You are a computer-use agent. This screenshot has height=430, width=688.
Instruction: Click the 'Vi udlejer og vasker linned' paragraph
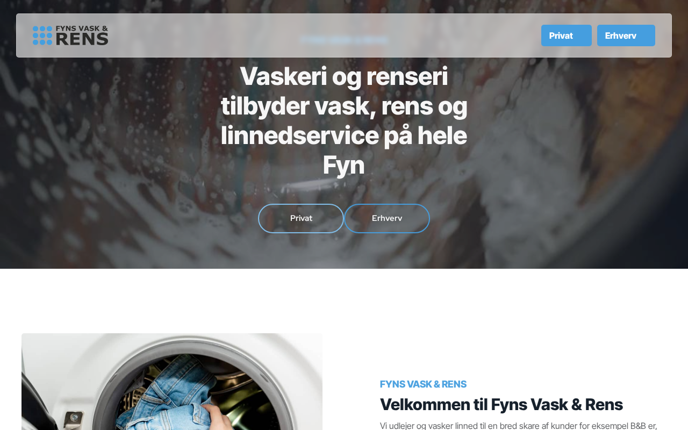[519, 425]
